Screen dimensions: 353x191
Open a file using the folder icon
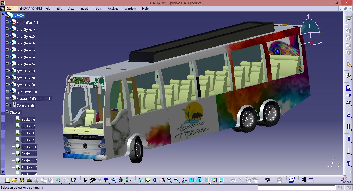[14, 180]
